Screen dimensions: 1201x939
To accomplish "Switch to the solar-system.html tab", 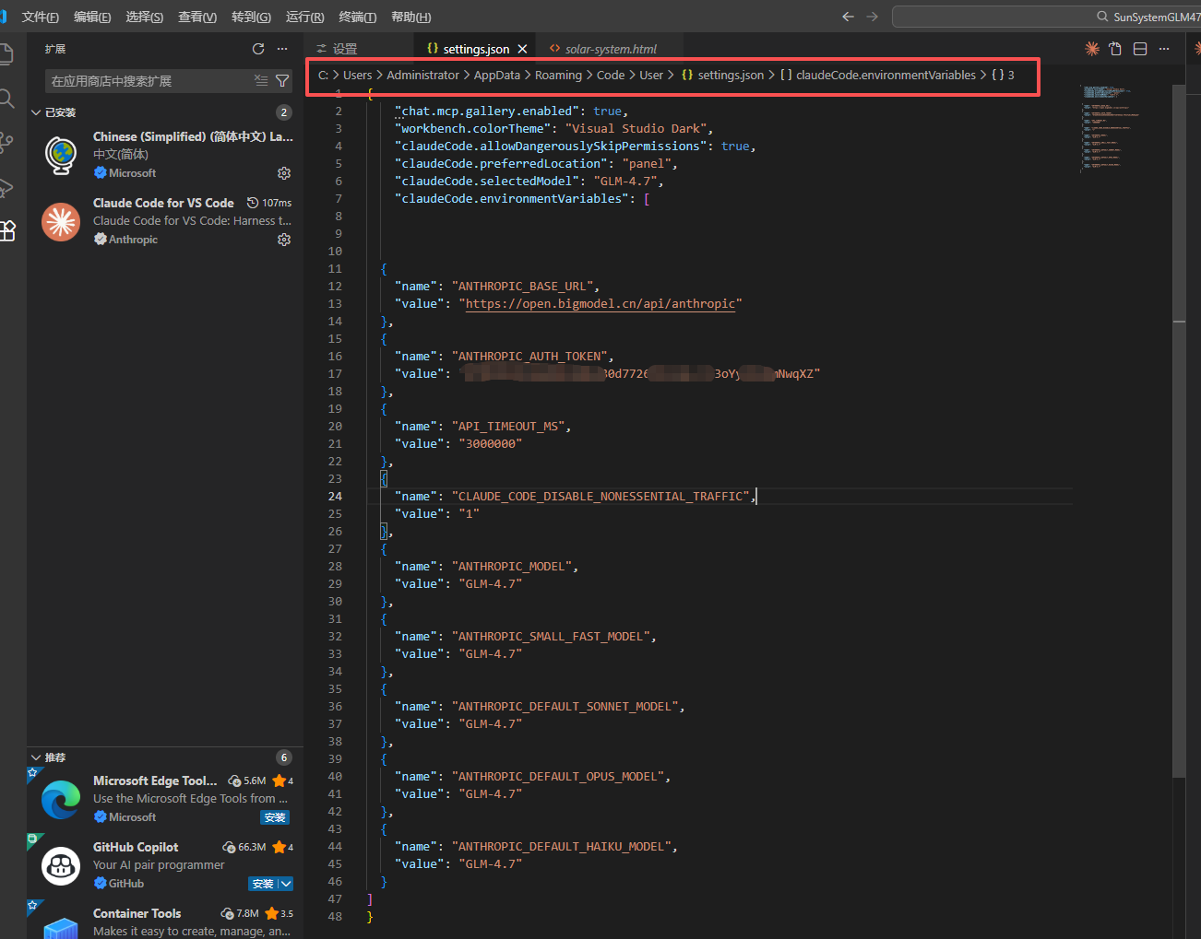I will (x=611, y=49).
